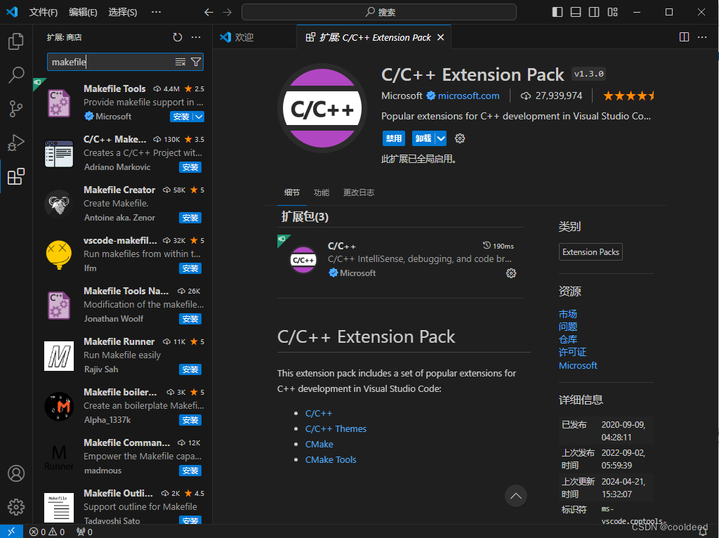
Task: Open the extension search filter
Action: pos(196,62)
